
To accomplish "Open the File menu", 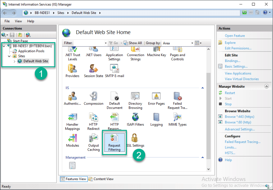I will coord(7,21).
